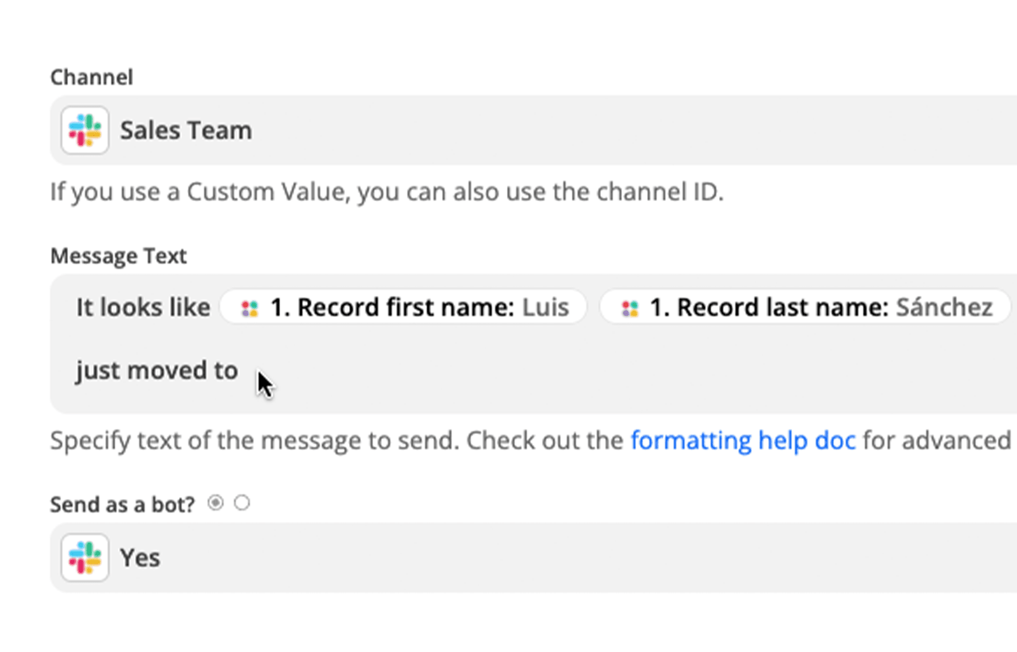Select the Record last name: Sánchez pill
The width and height of the screenshot is (1017, 652).
click(x=805, y=307)
